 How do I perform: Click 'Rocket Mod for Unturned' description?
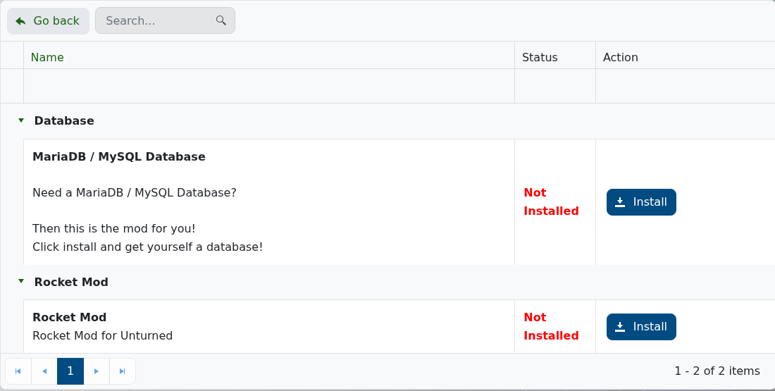point(102,335)
